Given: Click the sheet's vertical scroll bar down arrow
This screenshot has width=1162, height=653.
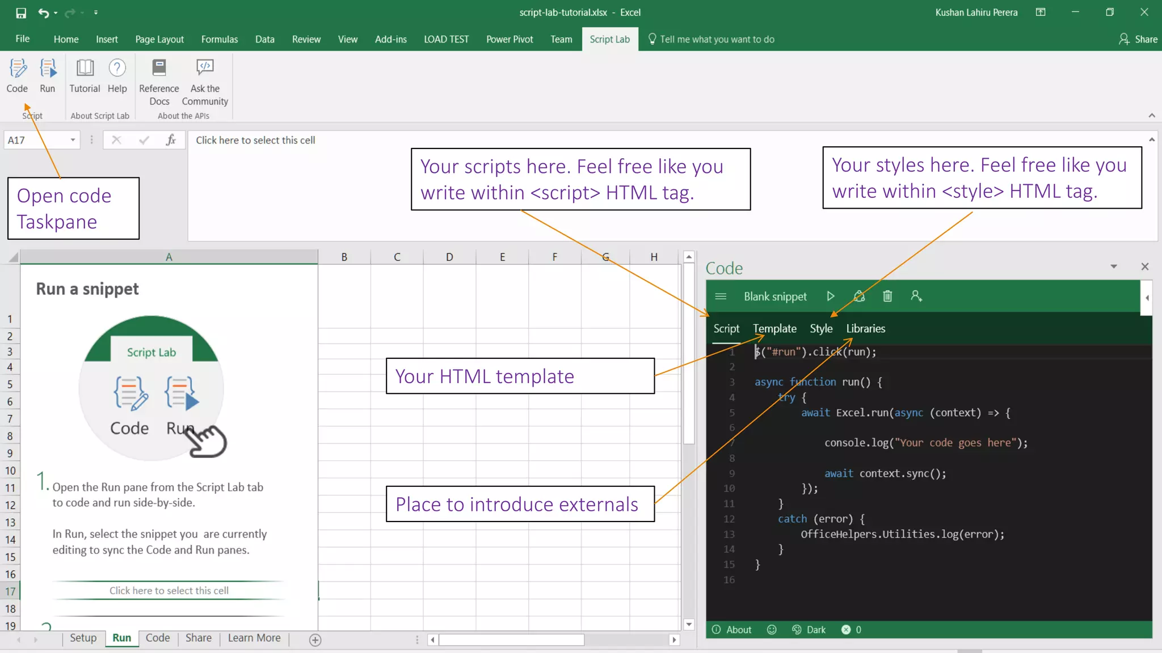Looking at the screenshot, I should pyautogui.click(x=689, y=624).
